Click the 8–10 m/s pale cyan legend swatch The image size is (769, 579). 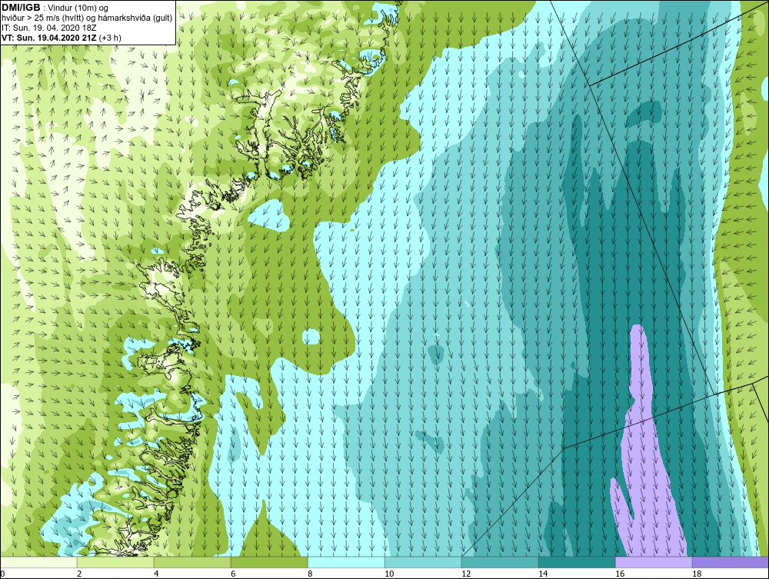(x=346, y=562)
